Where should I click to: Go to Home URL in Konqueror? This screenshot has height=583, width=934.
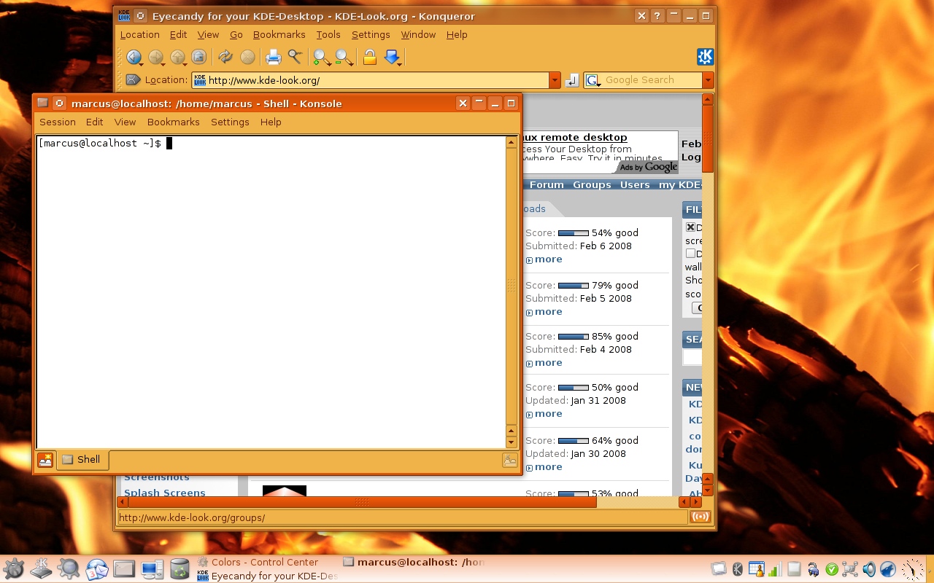tap(198, 57)
